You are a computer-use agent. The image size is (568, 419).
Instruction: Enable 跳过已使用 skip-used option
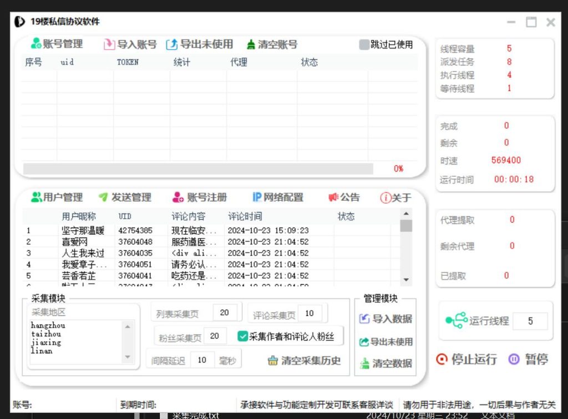363,44
